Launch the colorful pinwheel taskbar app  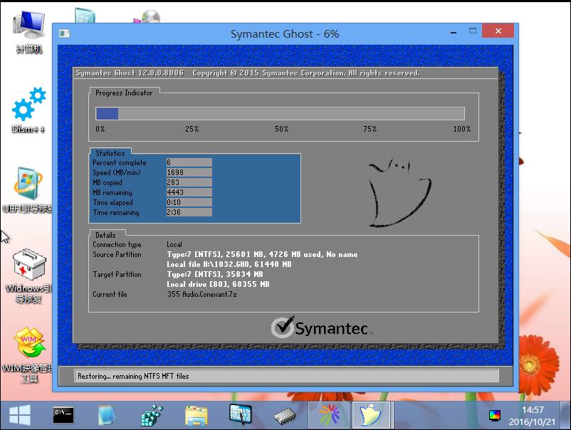click(x=328, y=414)
